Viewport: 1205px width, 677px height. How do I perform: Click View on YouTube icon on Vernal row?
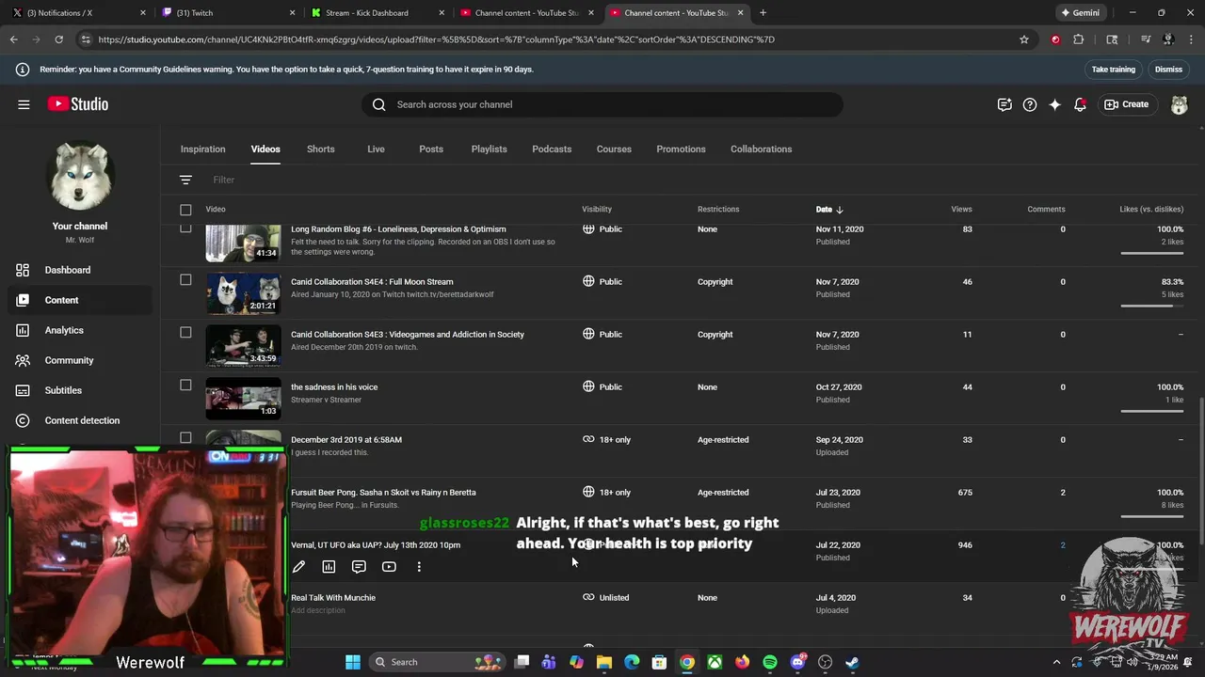389,567
